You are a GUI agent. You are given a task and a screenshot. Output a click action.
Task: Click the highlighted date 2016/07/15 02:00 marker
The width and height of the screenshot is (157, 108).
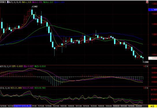pyautogui.click(x=23, y=106)
